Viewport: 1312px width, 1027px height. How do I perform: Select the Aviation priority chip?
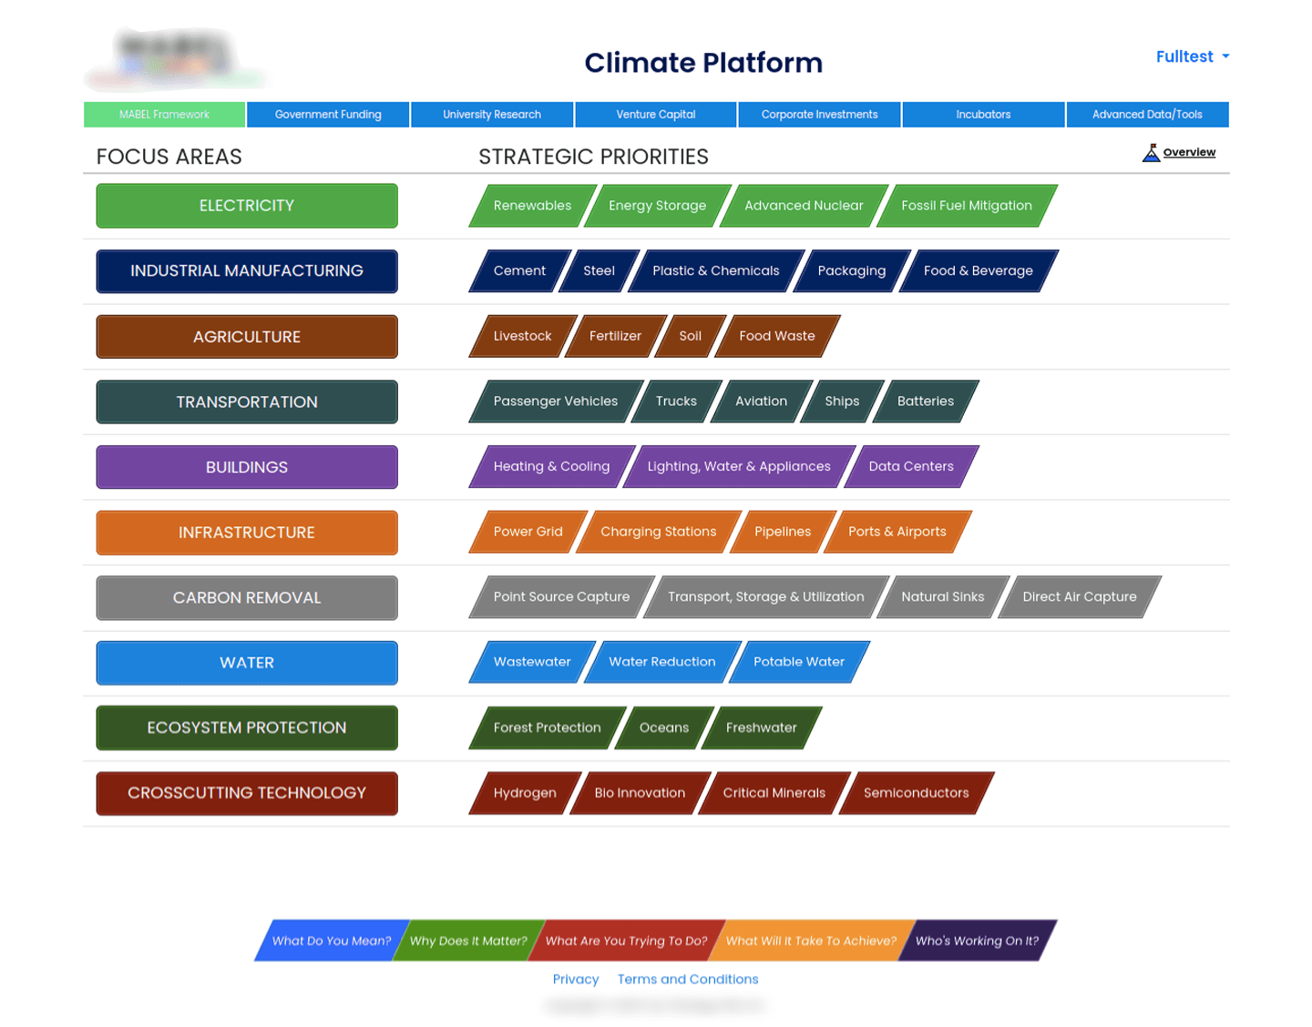pyautogui.click(x=761, y=402)
